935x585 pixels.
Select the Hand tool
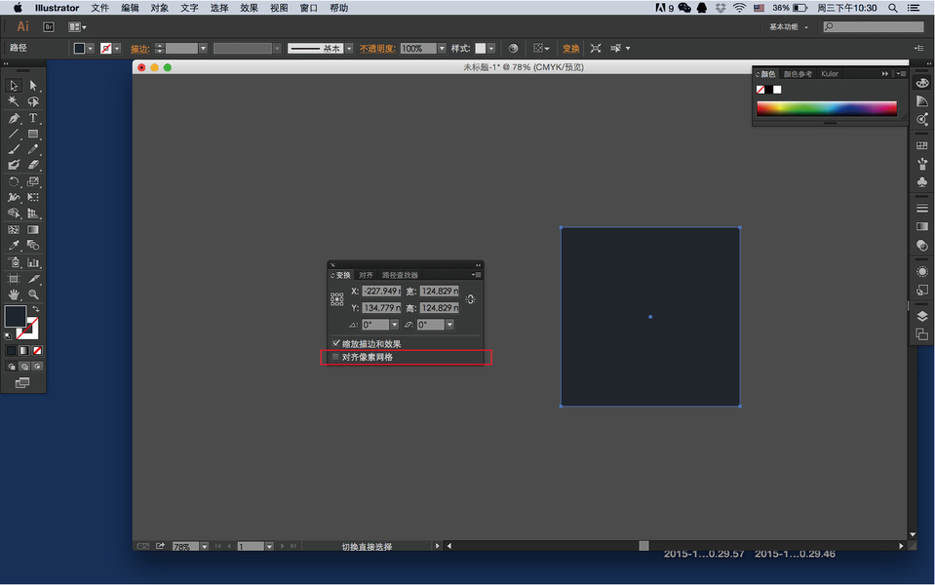click(x=14, y=294)
